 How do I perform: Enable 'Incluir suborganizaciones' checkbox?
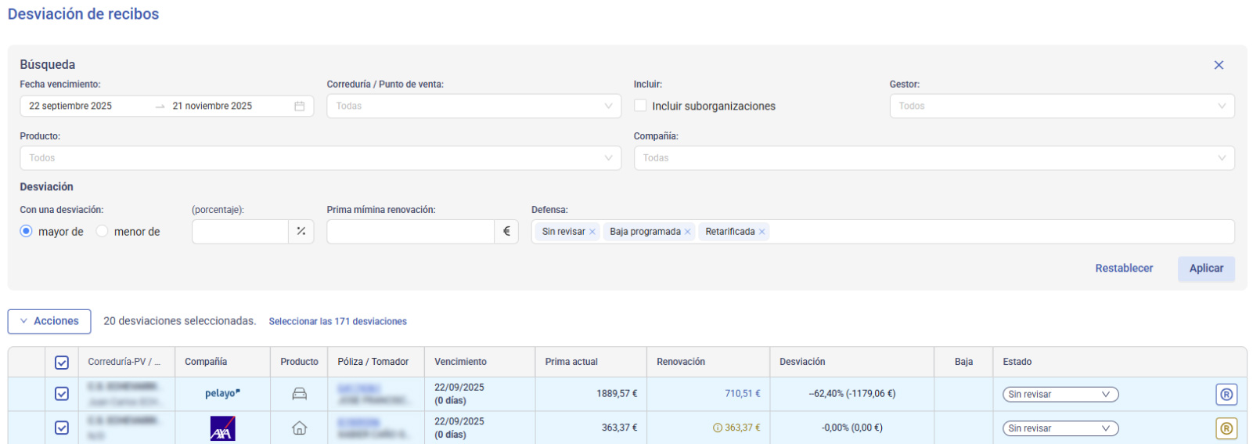point(640,106)
